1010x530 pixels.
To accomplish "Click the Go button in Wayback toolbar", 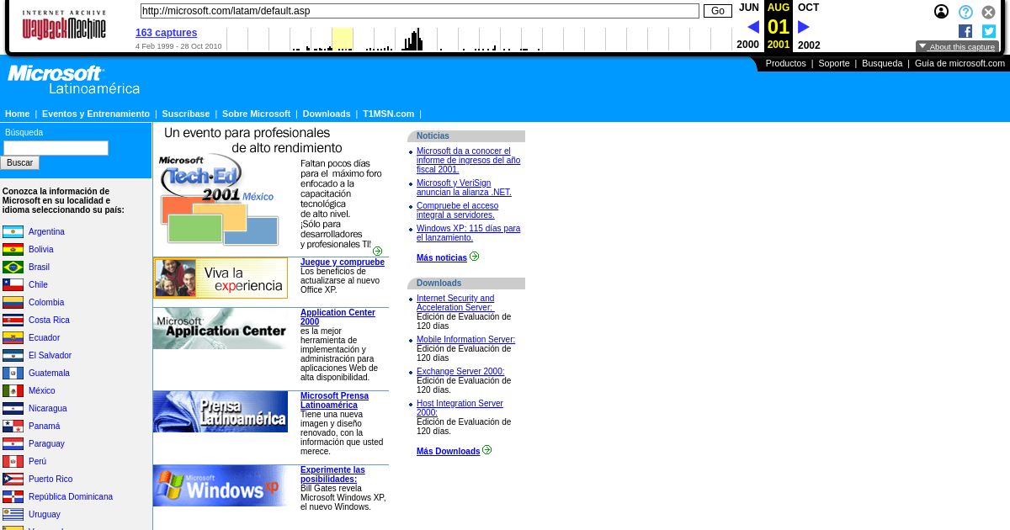I will coord(718,11).
